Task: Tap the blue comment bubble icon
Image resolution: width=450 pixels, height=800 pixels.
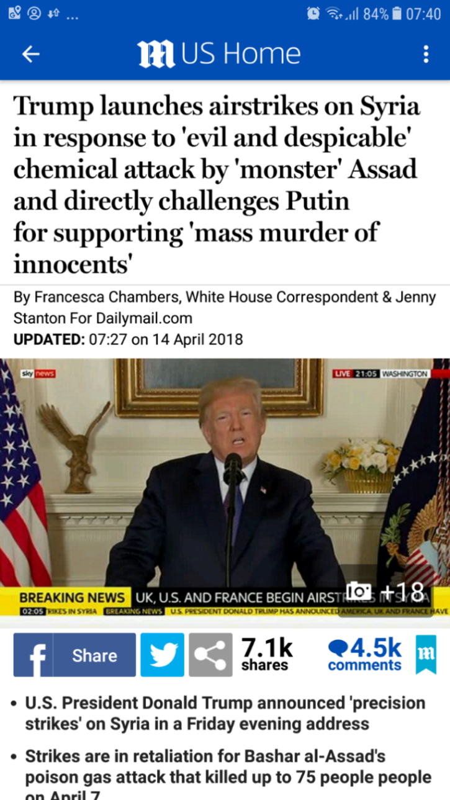Action: pos(338,649)
